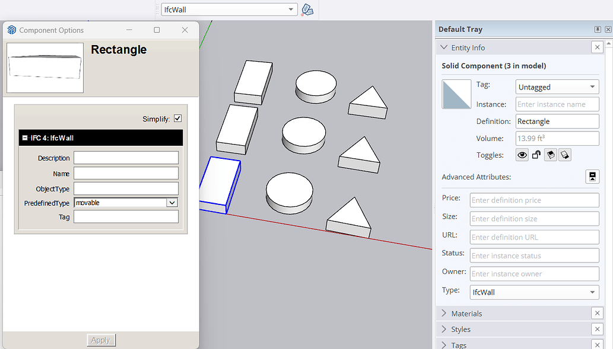Pin the Default Tray auto-hide icon
The height and width of the screenshot is (349, 613).
click(598, 28)
